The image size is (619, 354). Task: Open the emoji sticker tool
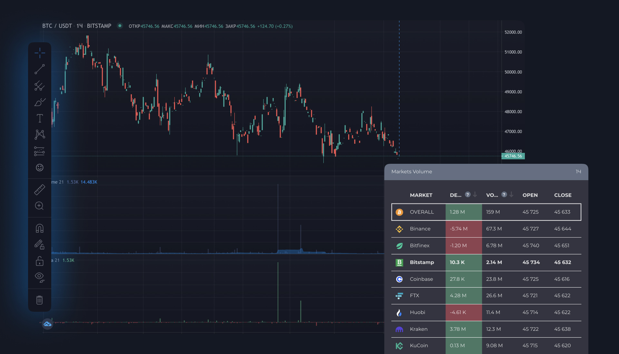[40, 167]
